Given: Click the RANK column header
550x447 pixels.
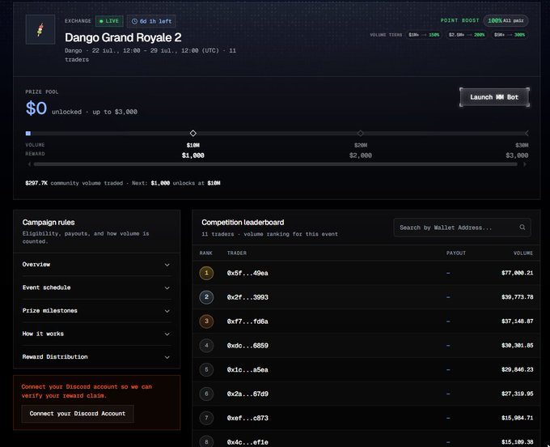Looking at the screenshot, I should click(x=206, y=253).
